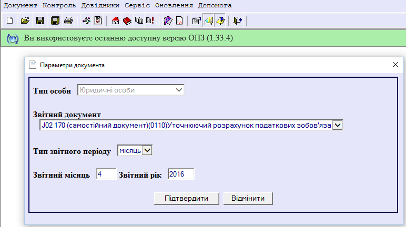Click the Звітний місяць input field

[x=106, y=174]
